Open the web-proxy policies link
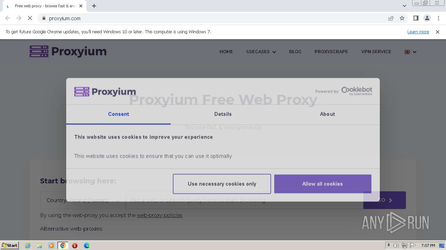This screenshot has width=446, height=250. 160,215
